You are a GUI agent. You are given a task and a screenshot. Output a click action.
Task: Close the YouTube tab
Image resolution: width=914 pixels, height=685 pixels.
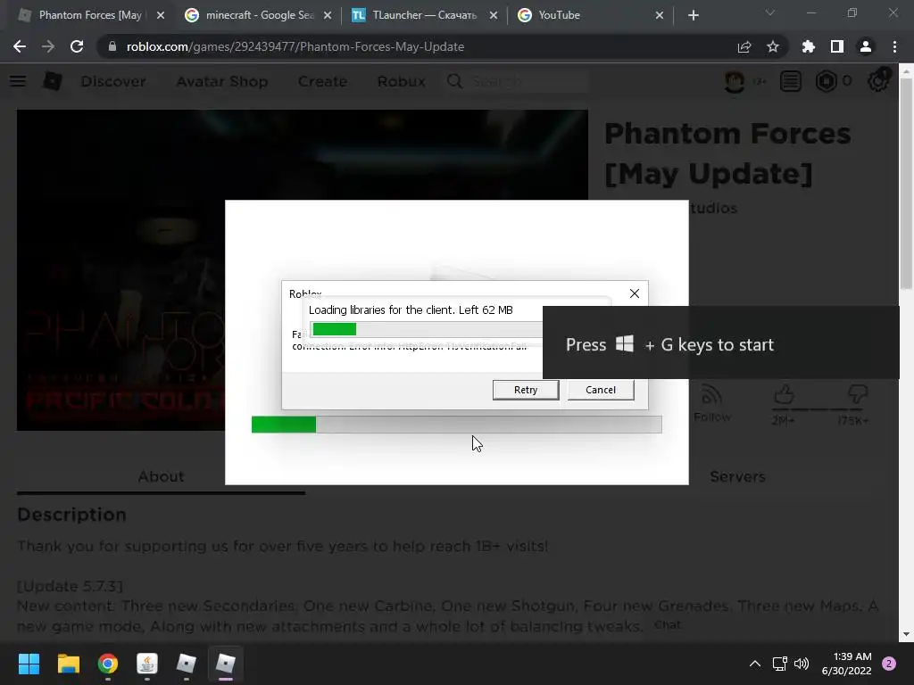(x=660, y=15)
